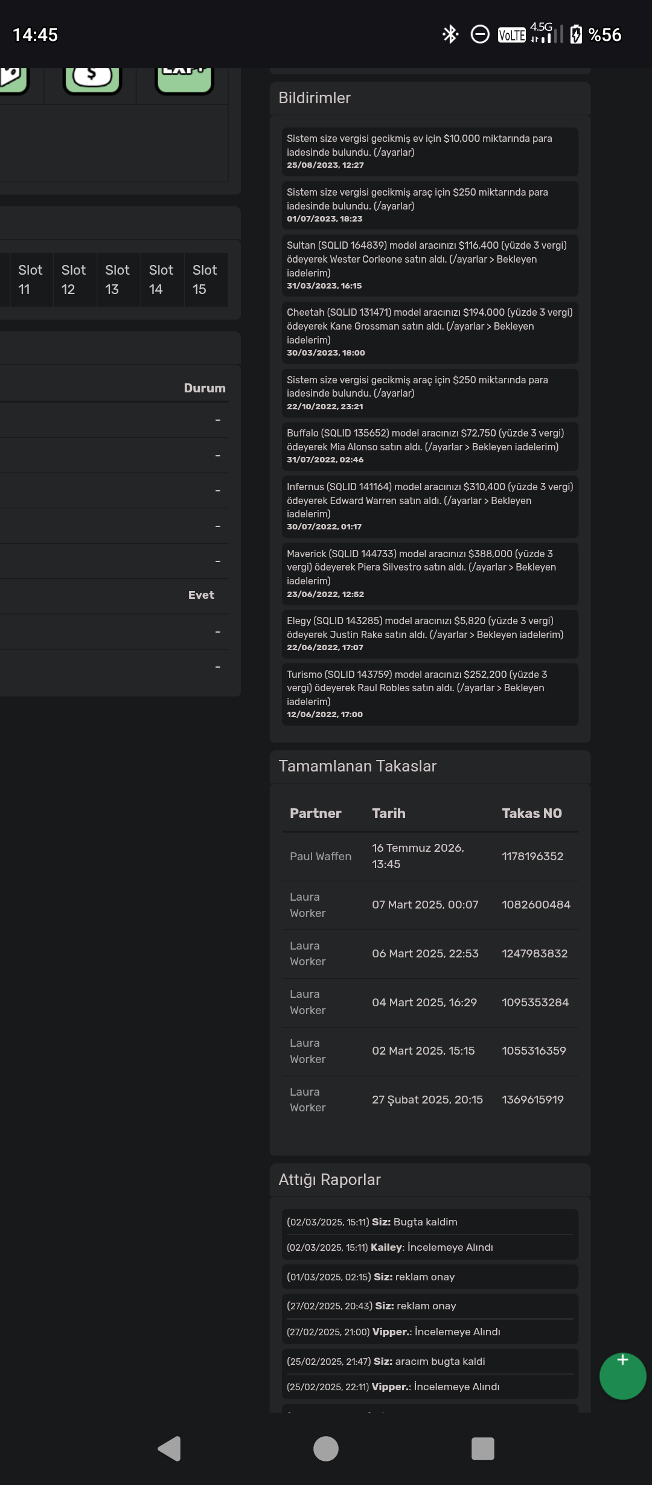Screen dimensions: 652x1485
Task: Select the Slot 13 tab
Action: 118,279
